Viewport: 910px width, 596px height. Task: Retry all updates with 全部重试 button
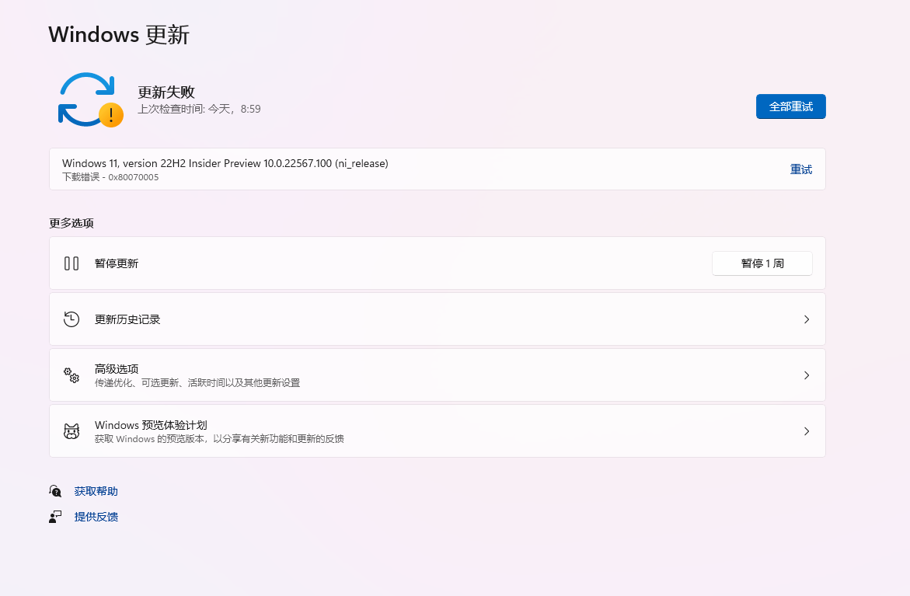click(790, 106)
